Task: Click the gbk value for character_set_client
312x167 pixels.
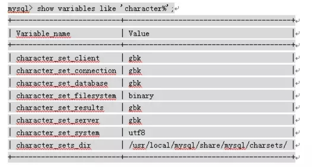Action: coord(135,58)
